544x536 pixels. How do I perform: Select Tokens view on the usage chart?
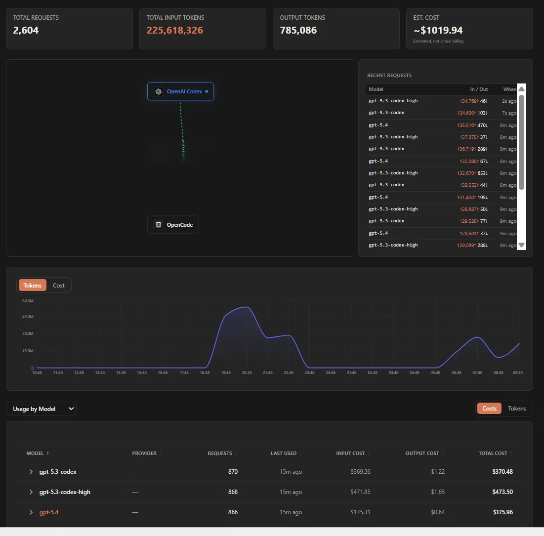tap(33, 286)
